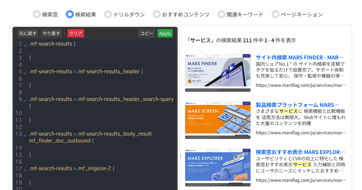Image resolution: width=362 pixels, height=190 pixels.
Task: Choose the ドリルダウン radio option
Action: pyautogui.click(x=108, y=14)
